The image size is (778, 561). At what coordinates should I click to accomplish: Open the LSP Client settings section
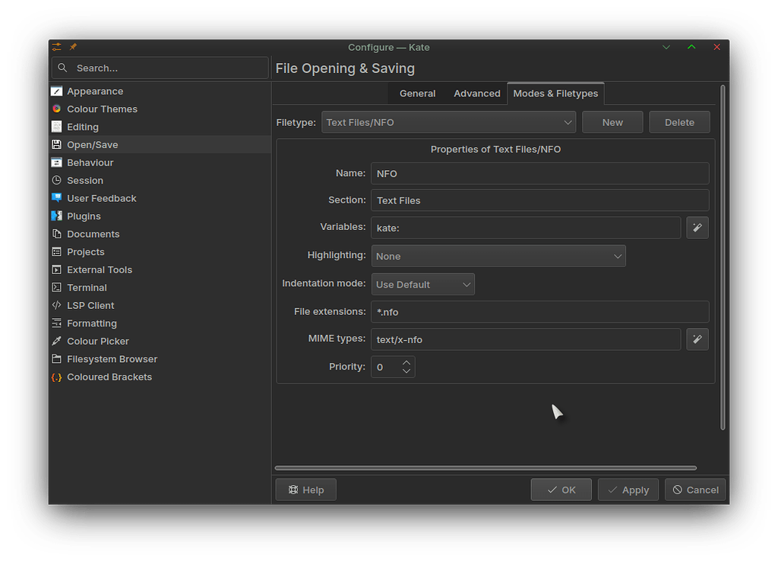91,305
